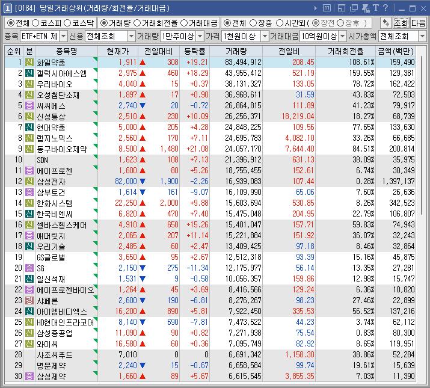Sort by the 거래회전율 column header
Screen dimensions: 430x388
(345, 51)
